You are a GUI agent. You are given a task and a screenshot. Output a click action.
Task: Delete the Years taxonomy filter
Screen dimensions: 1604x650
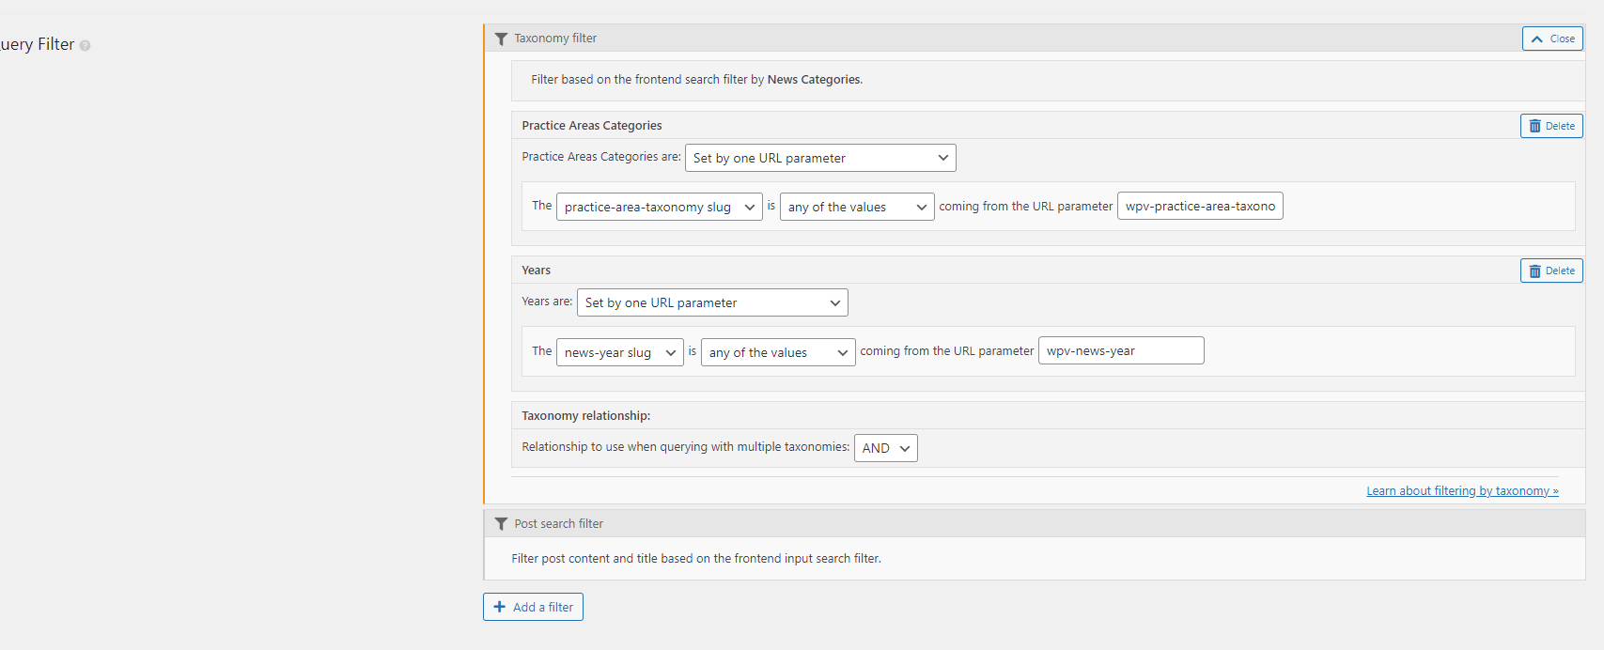[1551, 271]
